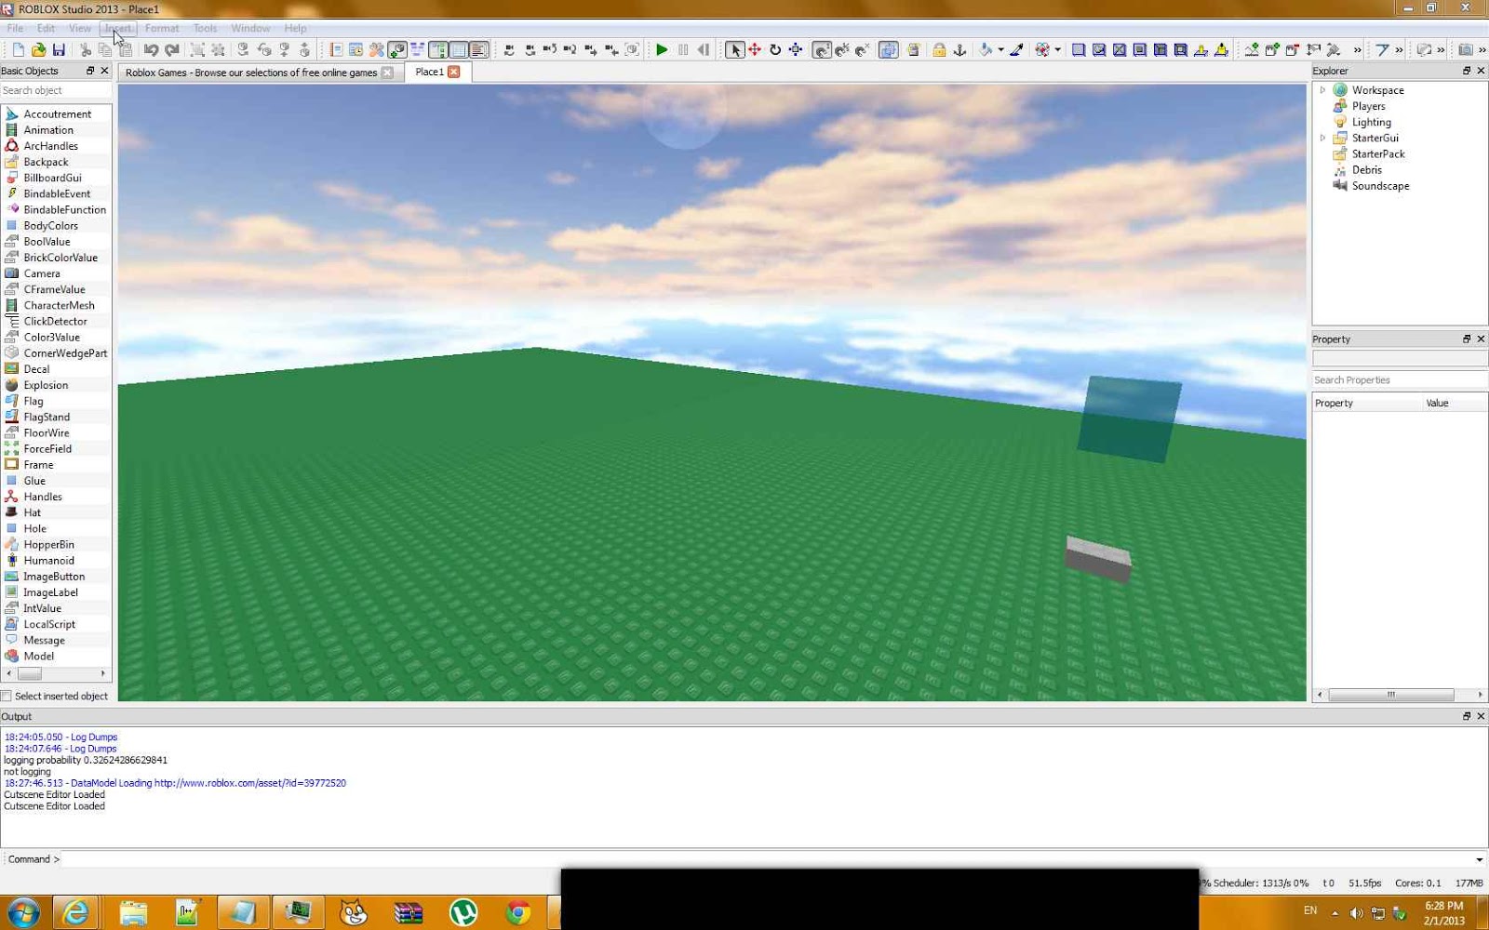Open the File menu
The height and width of the screenshot is (930, 1489).
click(x=16, y=28)
